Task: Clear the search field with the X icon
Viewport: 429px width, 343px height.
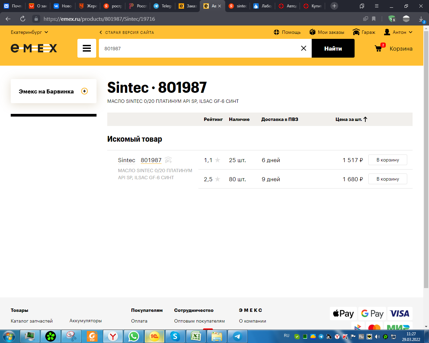Action: point(304,48)
